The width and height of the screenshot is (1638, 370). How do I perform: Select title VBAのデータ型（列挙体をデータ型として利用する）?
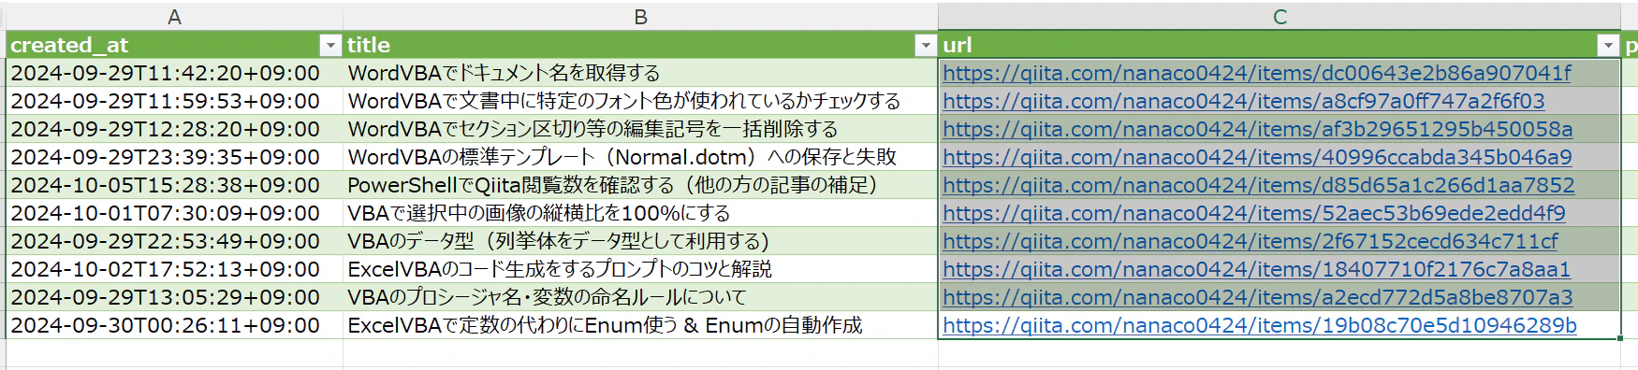[x=640, y=241]
